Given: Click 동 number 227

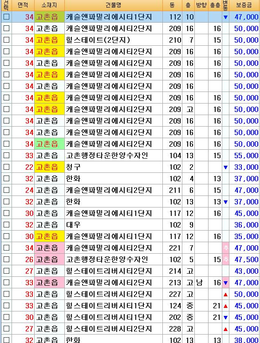Looking at the screenshot, I should coord(175,295).
